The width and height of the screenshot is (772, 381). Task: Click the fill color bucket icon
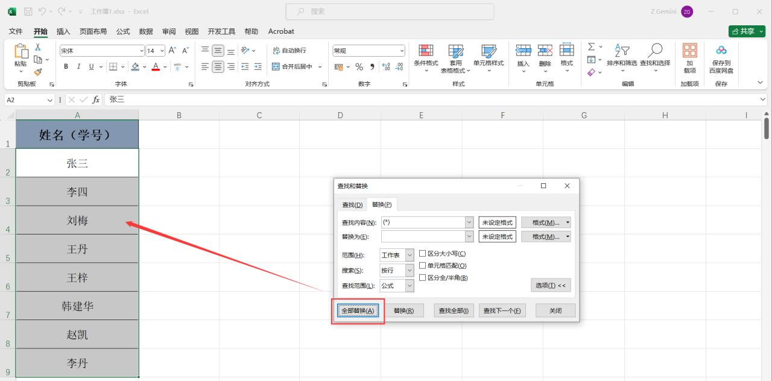pos(135,67)
